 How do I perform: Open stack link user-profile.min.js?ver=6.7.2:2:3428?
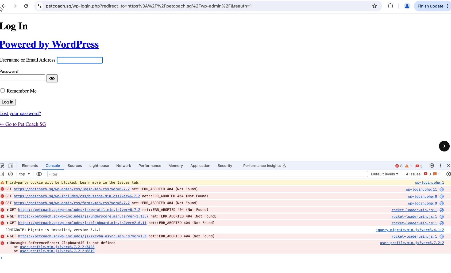[x=57, y=247]
